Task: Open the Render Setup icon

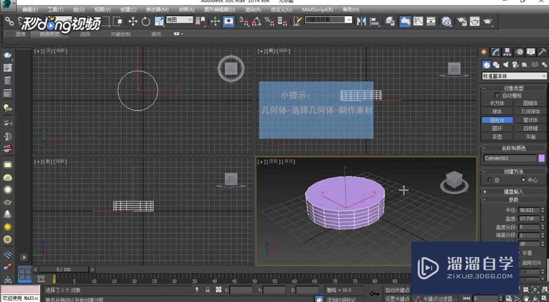Action: pyautogui.click(x=462, y=21)
